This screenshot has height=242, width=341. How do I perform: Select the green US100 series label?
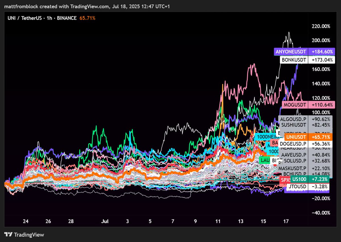coord(300,179)
